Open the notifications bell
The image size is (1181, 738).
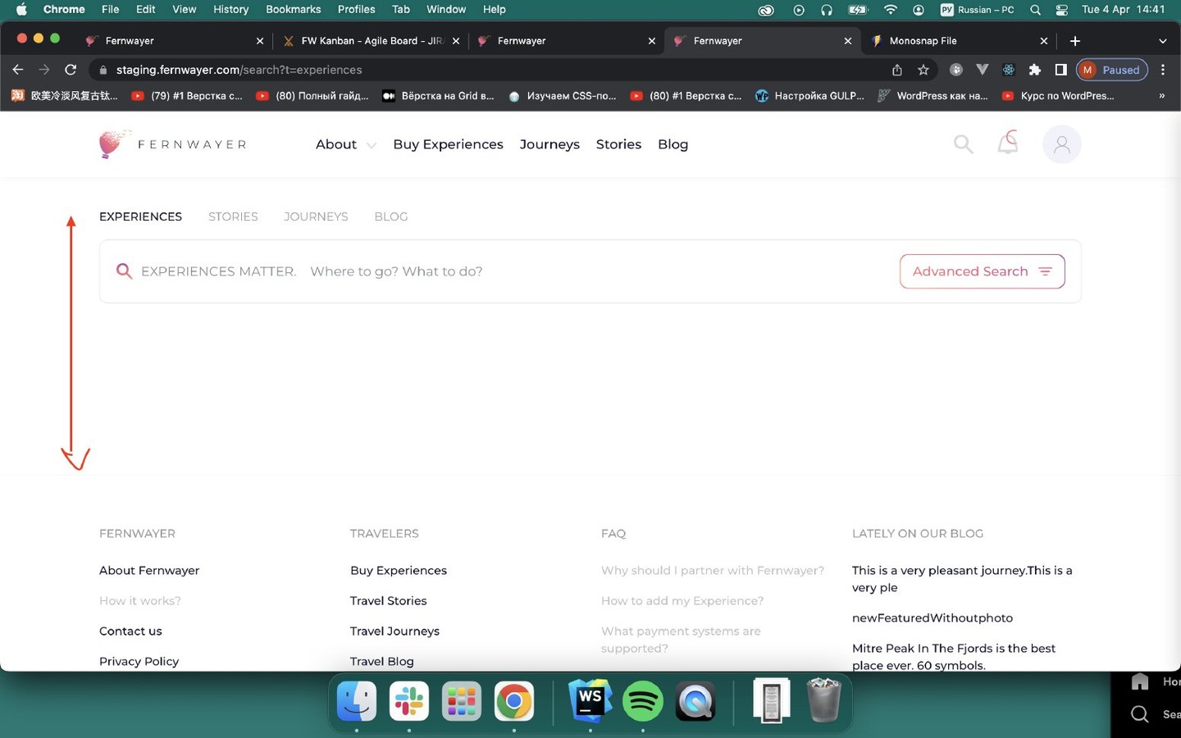(x=1008, y=143)
